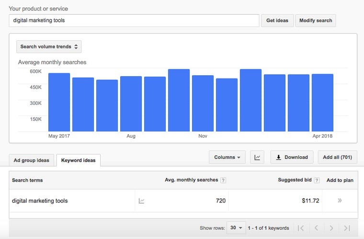Screen dimensions: 364x239
Task: Jump to the last results page
Action: tap(347, 228)
